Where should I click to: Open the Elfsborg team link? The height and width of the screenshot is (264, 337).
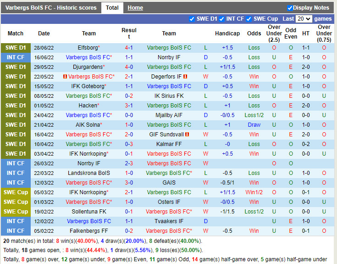click(88, 48)
